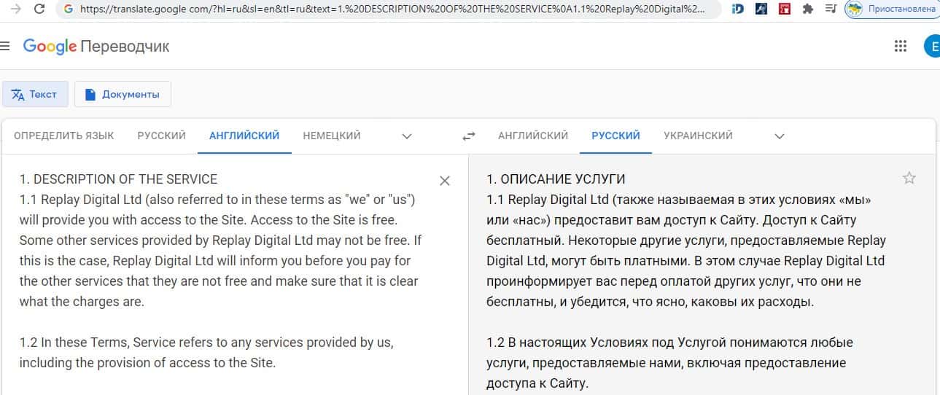This screenshot has width=940, height=395.
Task: Choose Русский as target language
Action: (x=615, y=136)
